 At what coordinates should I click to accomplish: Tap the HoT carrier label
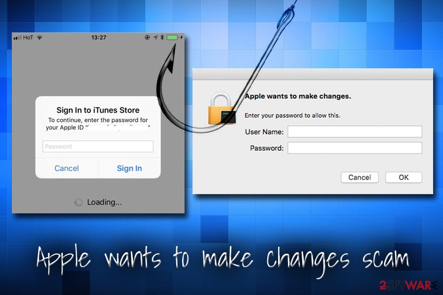pyautogui.click(x=28, y=37)
